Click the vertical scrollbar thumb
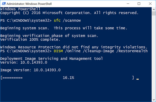This screenshot has width=156, height=102. (x=154, y=13)
